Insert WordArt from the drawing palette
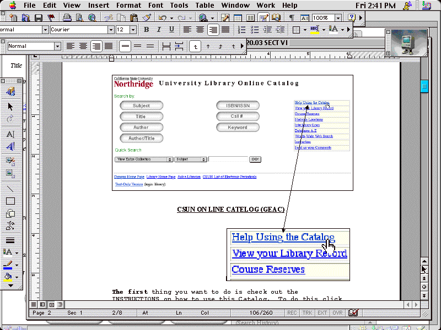The height and width of the screenshot is (330, 441). (x=10, y=146)
